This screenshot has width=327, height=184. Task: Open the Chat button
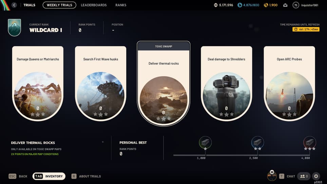287,176
